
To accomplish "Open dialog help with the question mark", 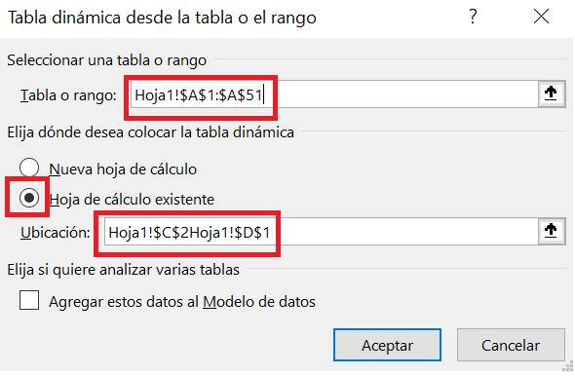I will 473,17.
